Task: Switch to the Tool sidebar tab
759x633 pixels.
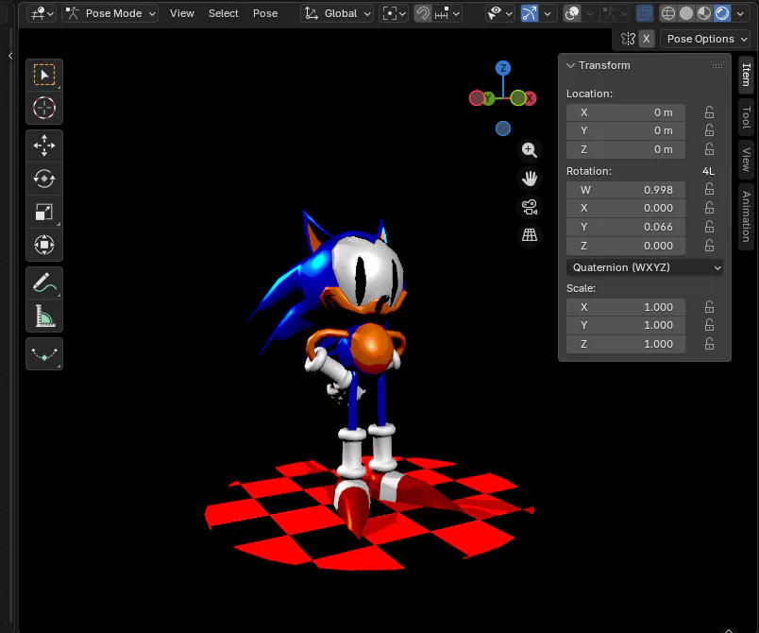Action: coord(746,117)
